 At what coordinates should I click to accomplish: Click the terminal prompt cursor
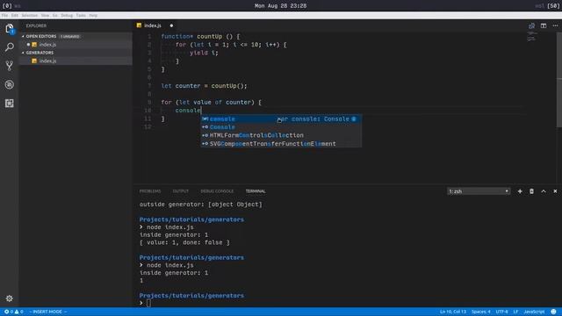click(x=148, y=303)
